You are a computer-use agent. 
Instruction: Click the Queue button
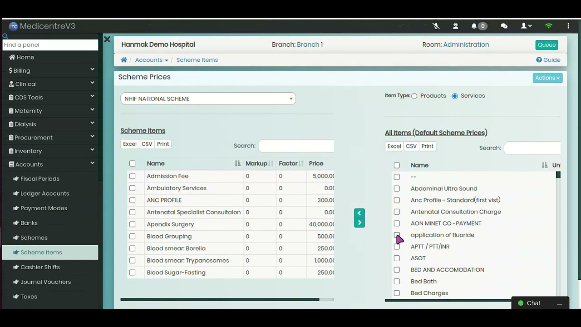(547, 45)
